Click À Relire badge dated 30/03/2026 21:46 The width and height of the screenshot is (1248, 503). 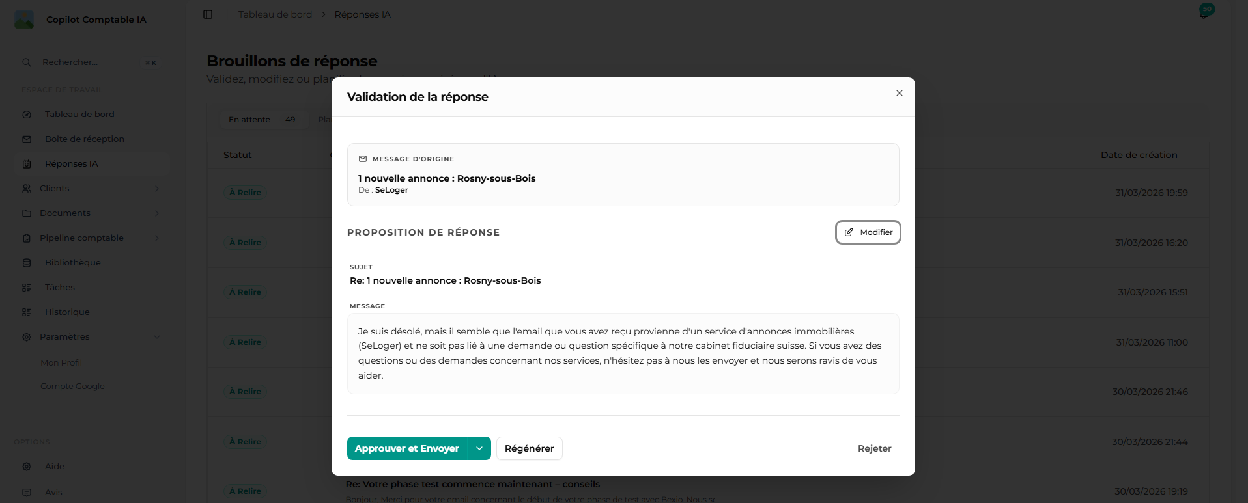tap(246, 392)
